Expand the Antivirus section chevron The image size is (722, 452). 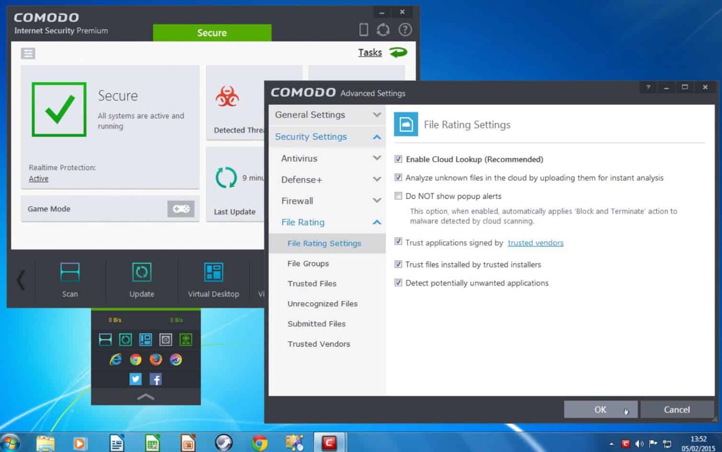click(x=377, y=158)
